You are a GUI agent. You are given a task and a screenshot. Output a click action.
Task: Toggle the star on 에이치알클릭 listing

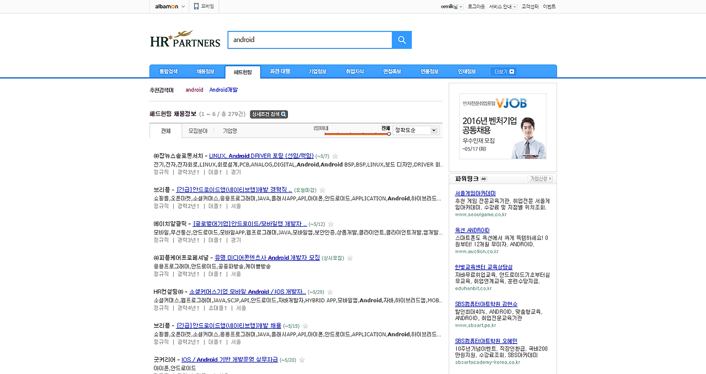point(330,223)
